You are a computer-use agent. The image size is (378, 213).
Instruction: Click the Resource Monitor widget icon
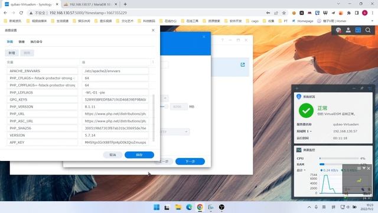299,150
